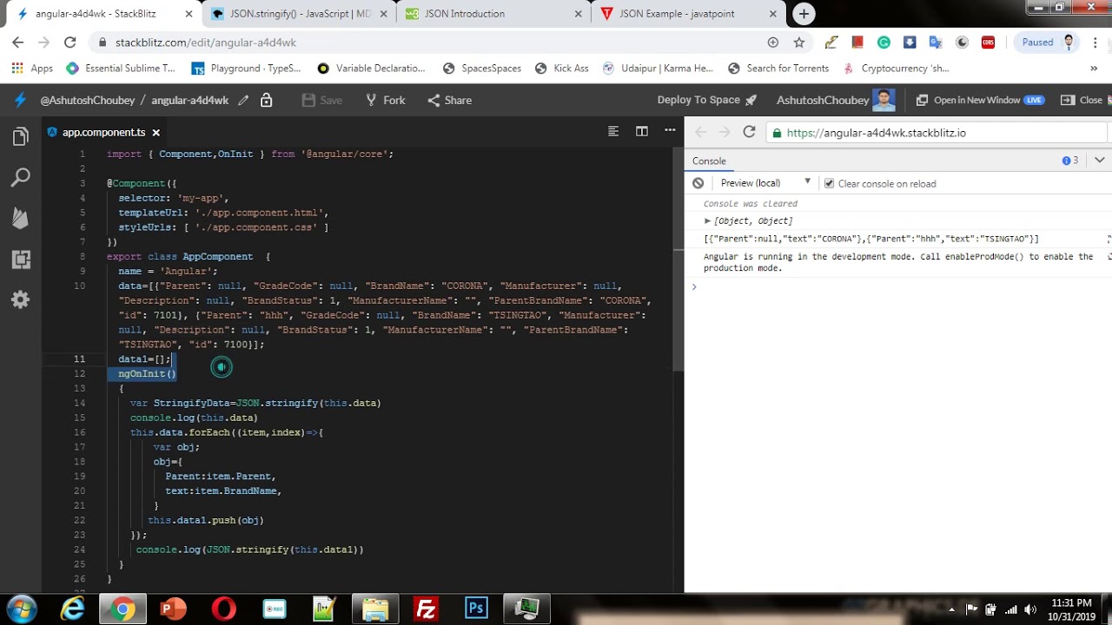Click the preview URL address field
The width and height of the screenshot is (1112, 625).
[x=937, y=133]
